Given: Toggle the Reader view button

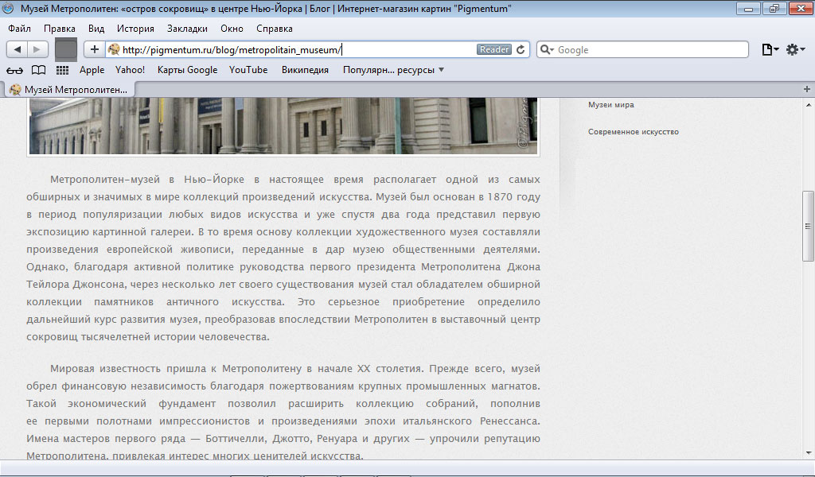Looking at the screenshot, I should [x=493, y=49].
